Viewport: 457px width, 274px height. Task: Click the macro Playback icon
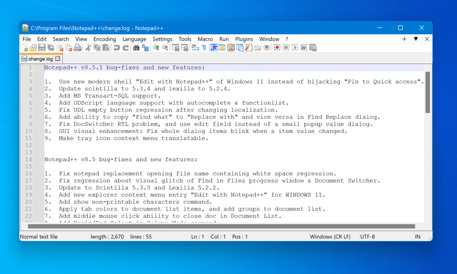295,47
